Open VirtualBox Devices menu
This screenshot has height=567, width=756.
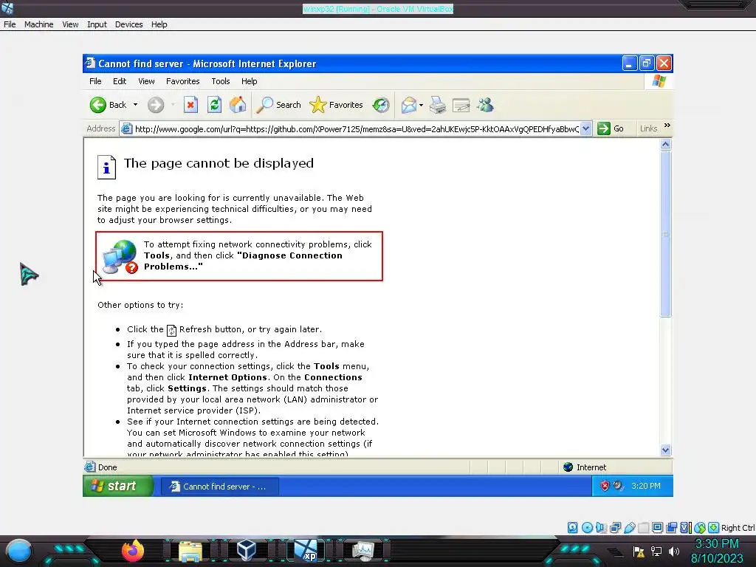tap(128, 24)
